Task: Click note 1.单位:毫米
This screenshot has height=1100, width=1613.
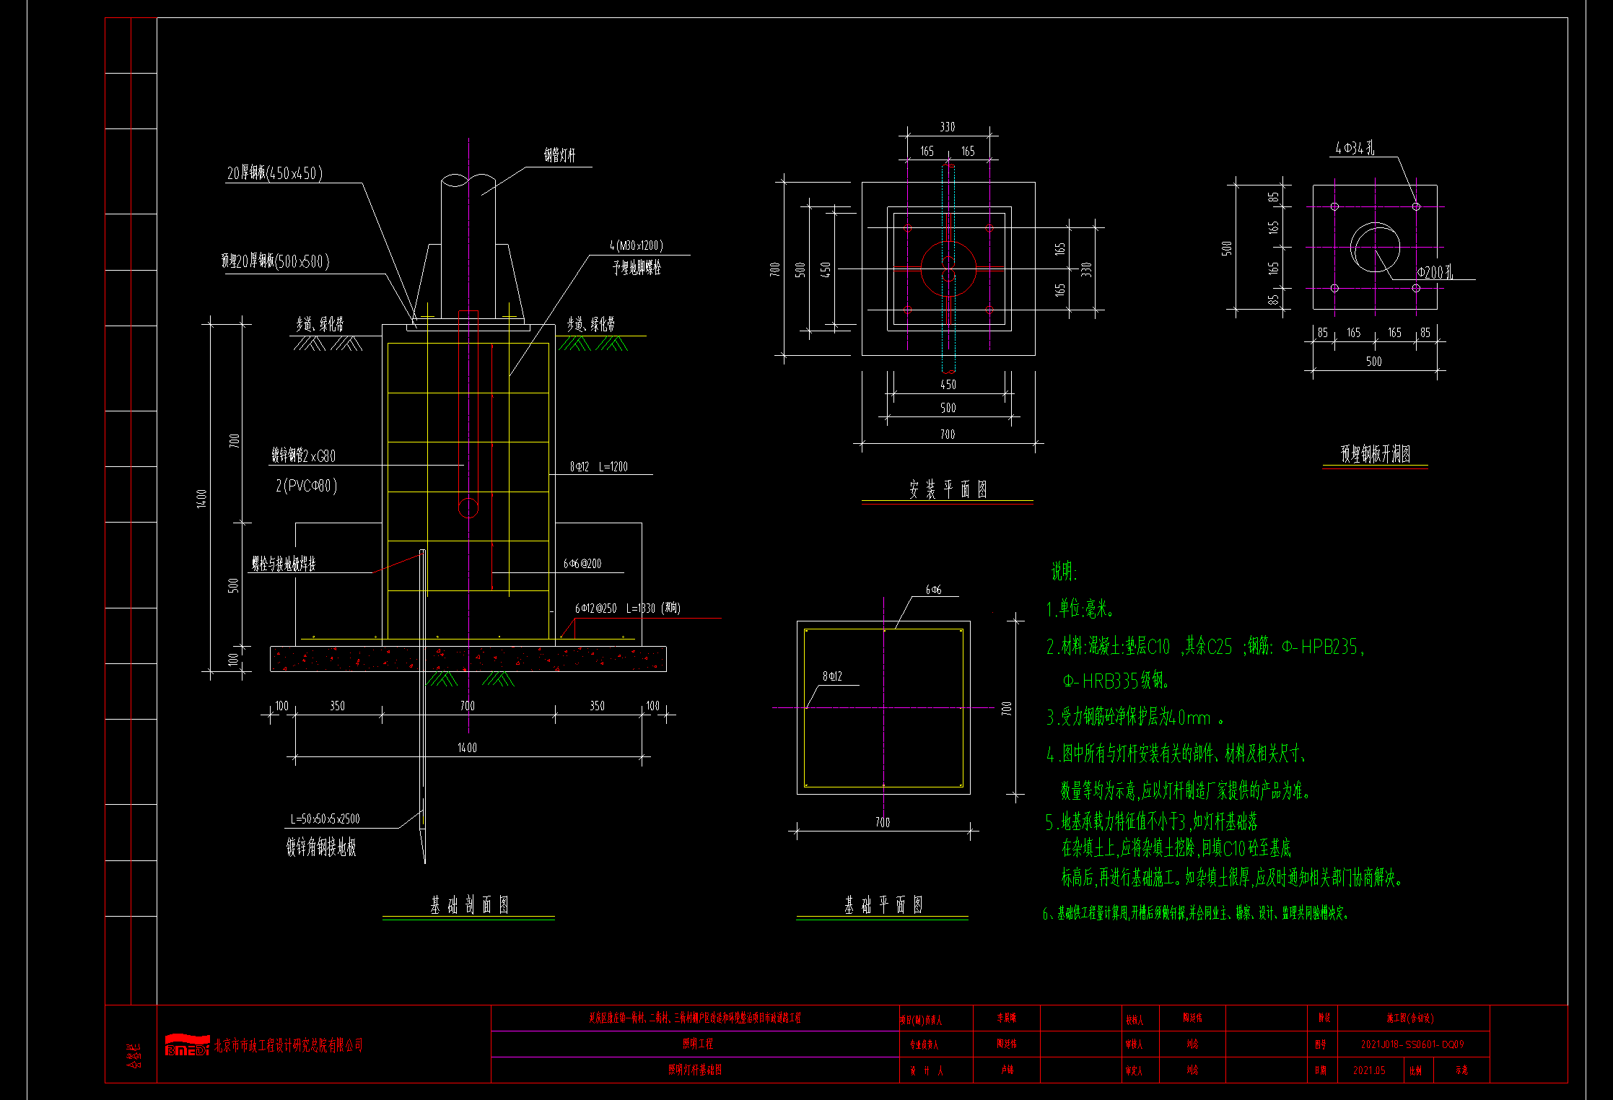Action: [x=1080, y=608]
